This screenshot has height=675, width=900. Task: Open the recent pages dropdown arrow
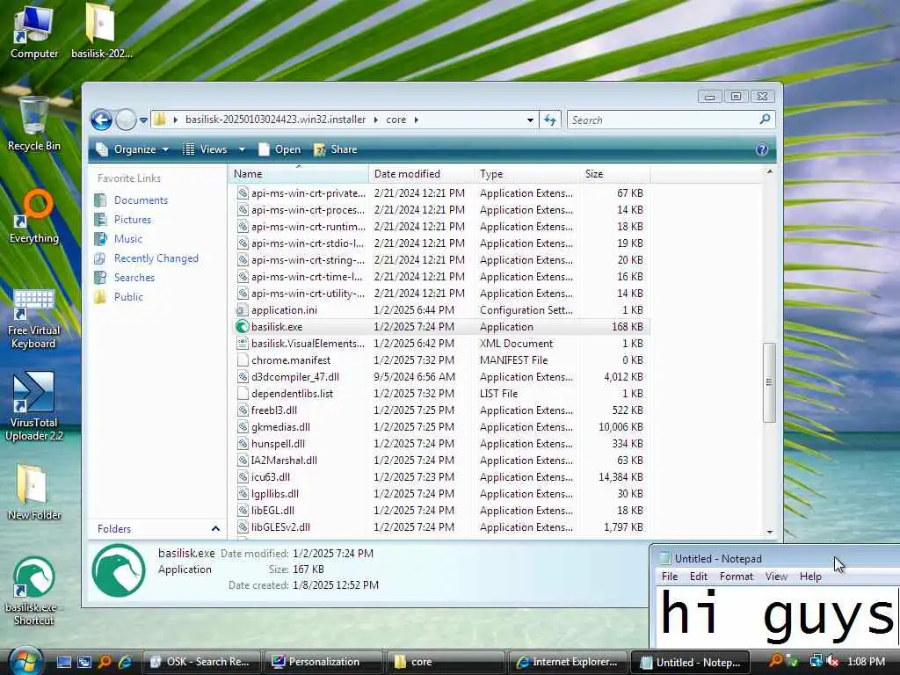[143, 120]
